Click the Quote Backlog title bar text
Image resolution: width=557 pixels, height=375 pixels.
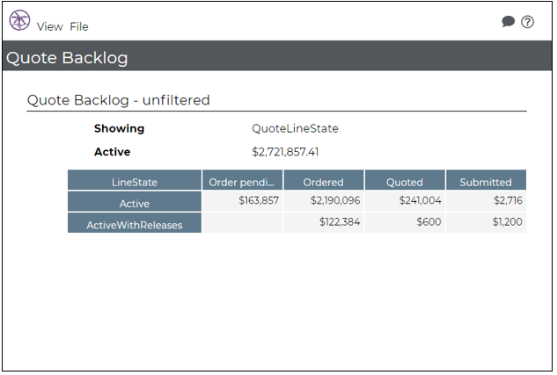tap(67, 58)
